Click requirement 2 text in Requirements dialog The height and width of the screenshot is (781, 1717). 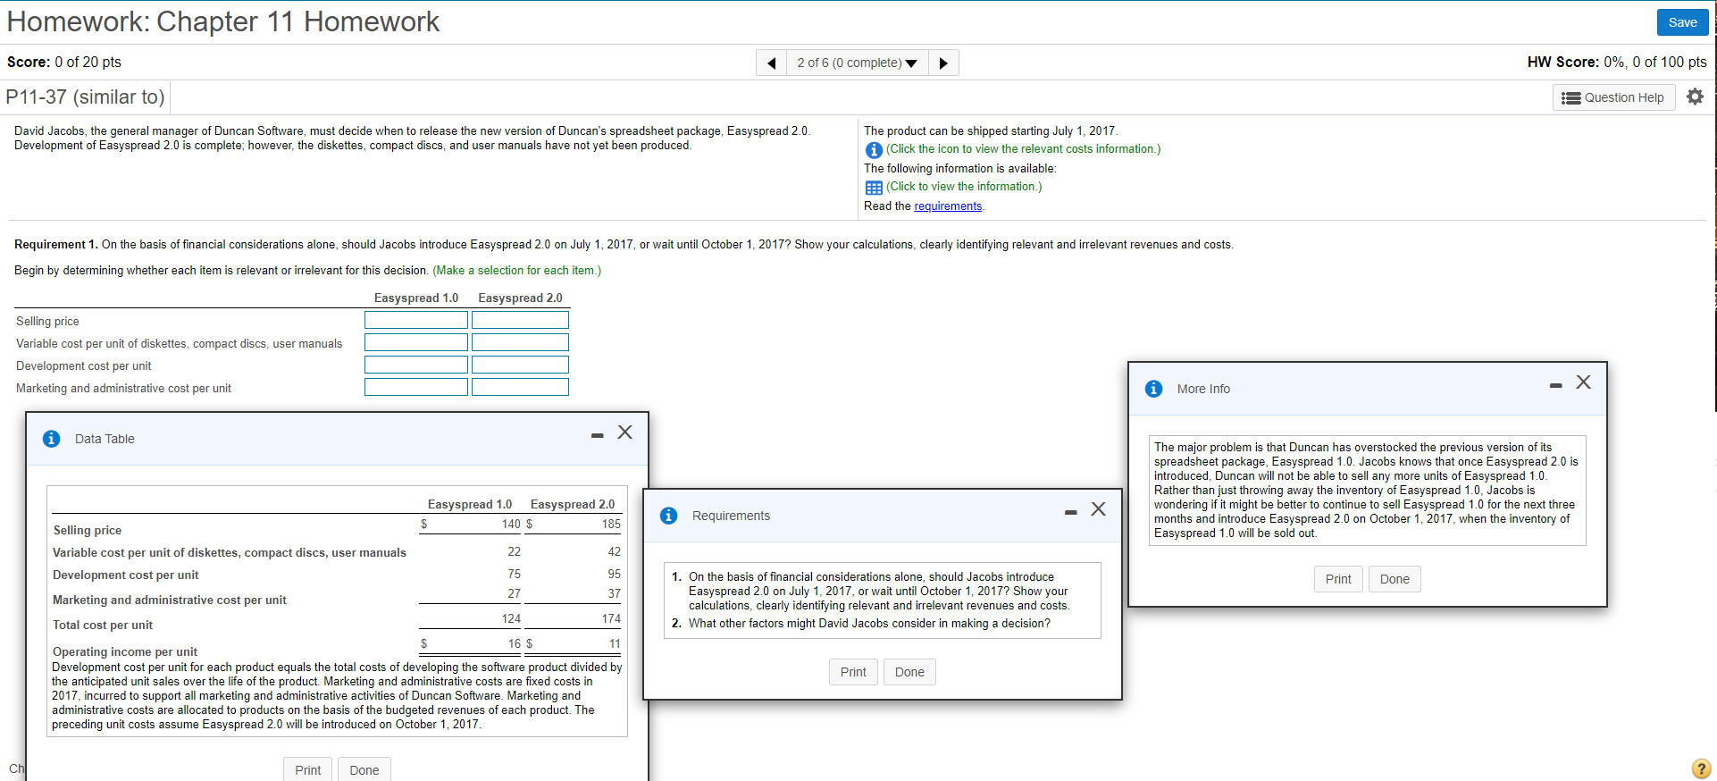pos(869,623)
